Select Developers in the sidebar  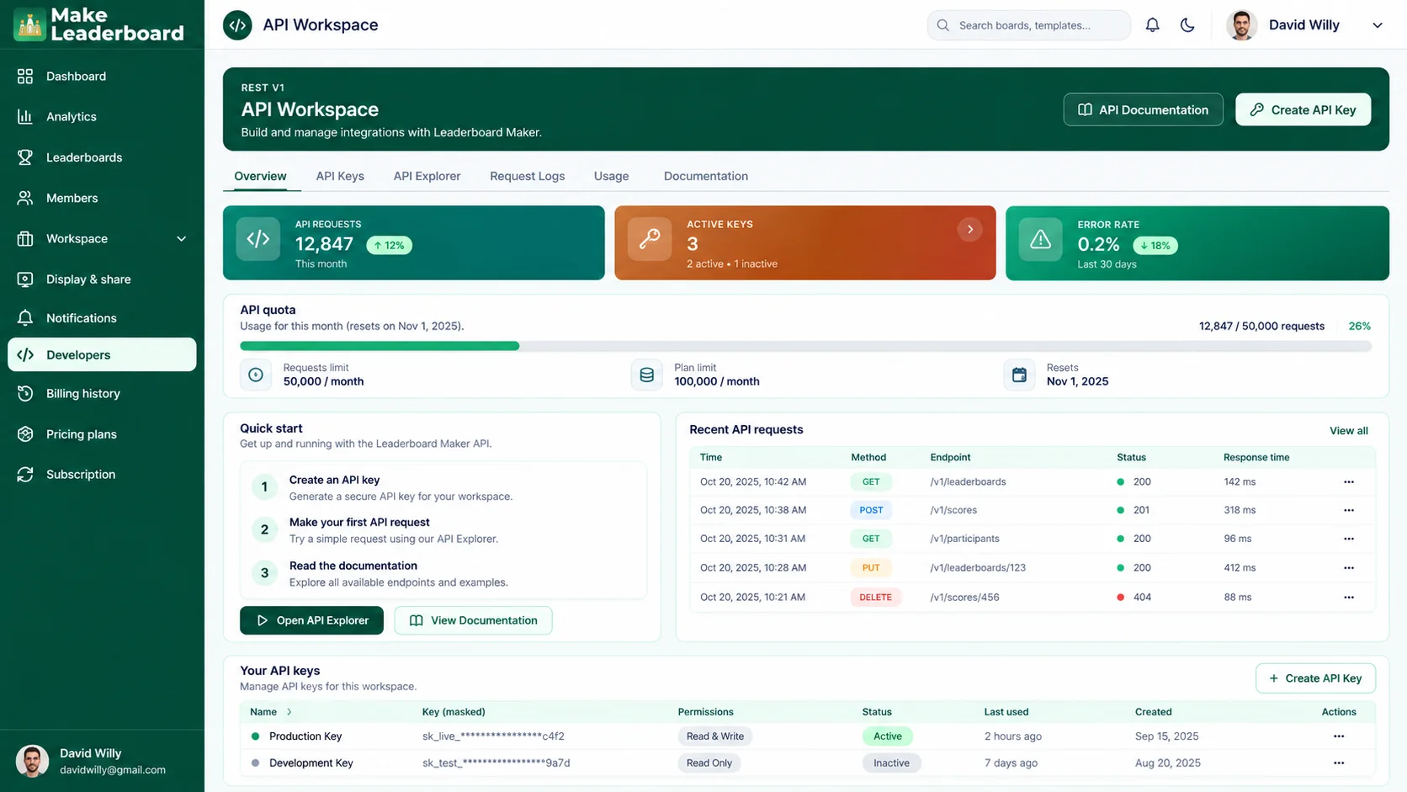102,354
